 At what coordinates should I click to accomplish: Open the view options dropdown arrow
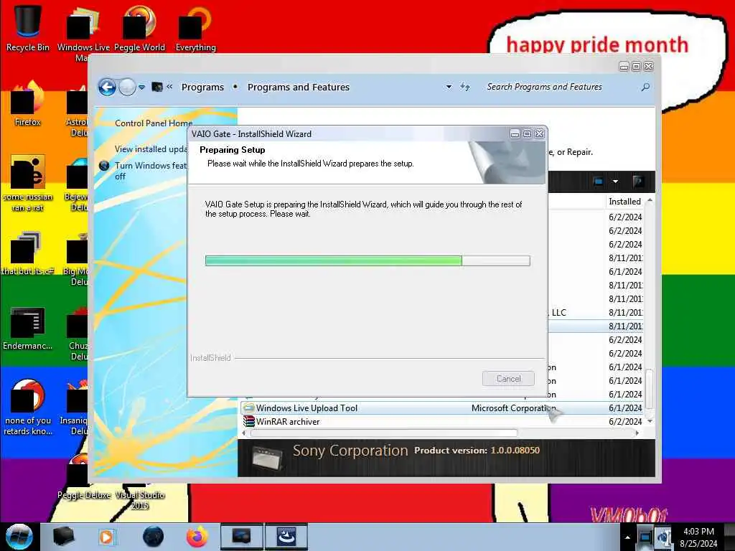[615, 182]
